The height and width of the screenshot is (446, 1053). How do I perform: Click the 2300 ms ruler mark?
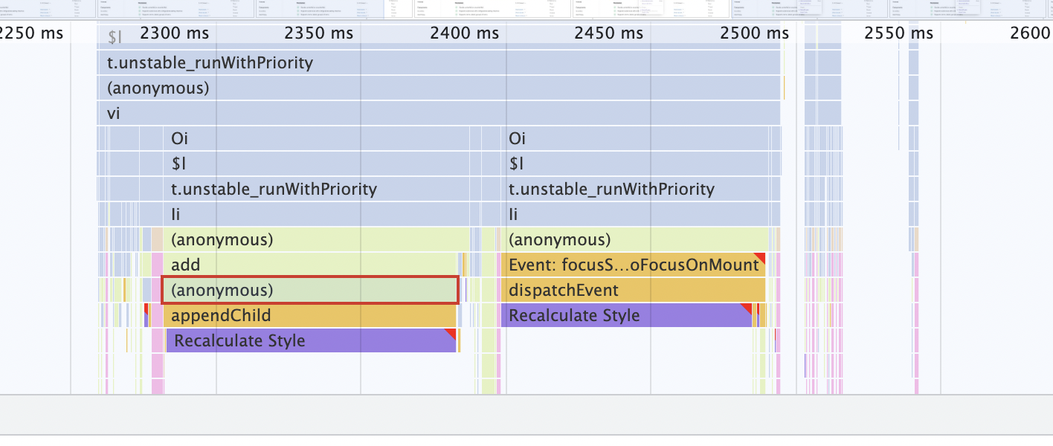click(x=175, y=33)
